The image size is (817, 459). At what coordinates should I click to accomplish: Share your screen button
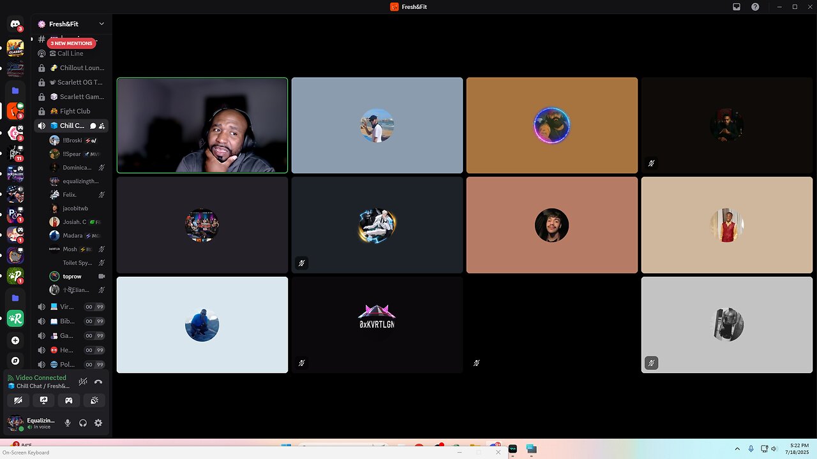(43, 400)
